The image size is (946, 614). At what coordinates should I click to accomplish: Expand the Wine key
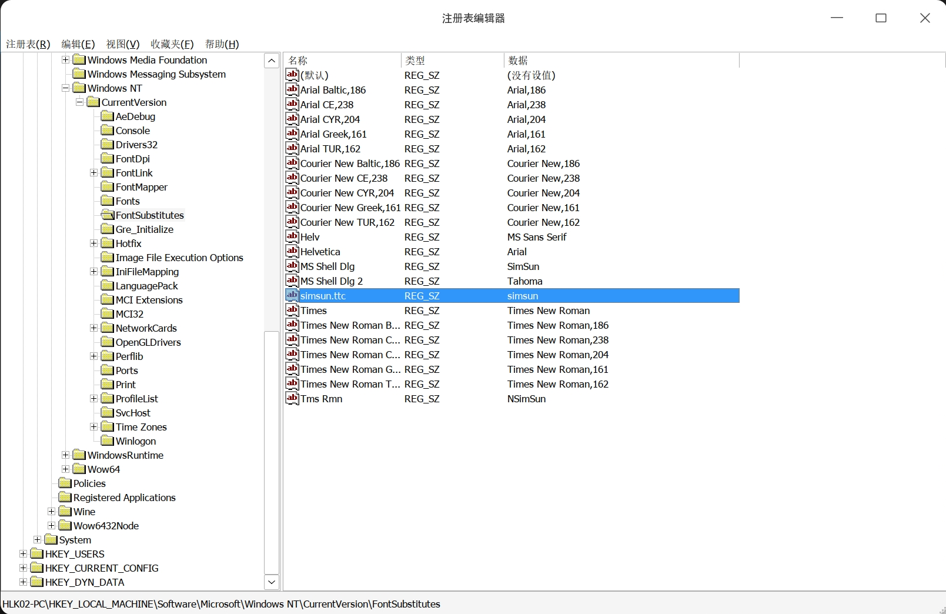[51, 512]
